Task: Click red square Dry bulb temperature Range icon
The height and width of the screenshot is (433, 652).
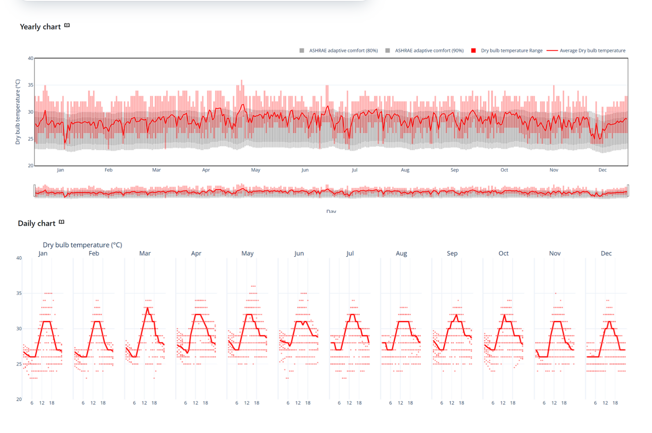Action: (474, 51)
